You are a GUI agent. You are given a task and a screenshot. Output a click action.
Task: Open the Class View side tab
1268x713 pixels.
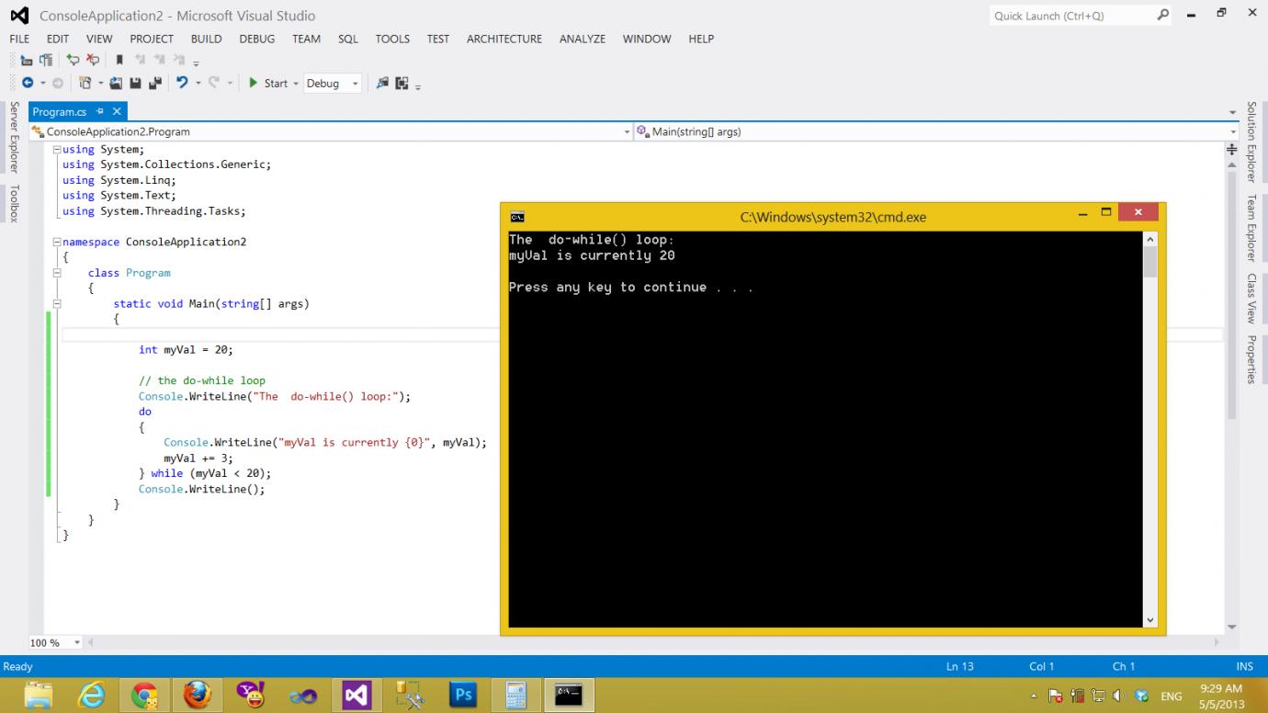click(x=1251, y=299)
